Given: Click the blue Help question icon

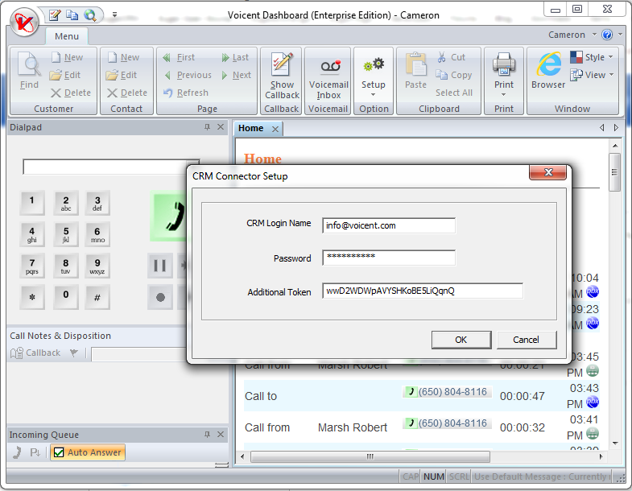Looking at the screenshot, I should (x=607, y=35).
